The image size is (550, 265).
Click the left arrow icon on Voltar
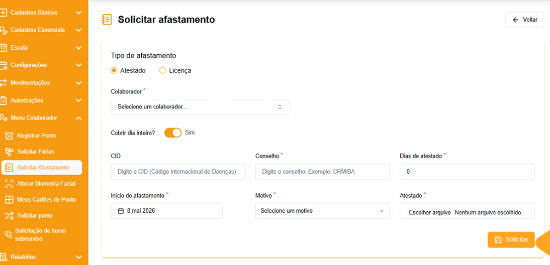[x=516, y=20]
